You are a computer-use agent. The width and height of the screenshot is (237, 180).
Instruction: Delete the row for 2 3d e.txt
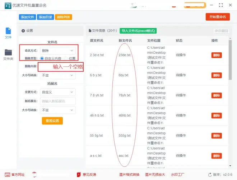217,55
